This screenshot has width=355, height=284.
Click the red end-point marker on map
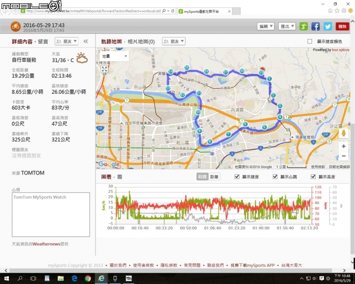tap(262, 69)
